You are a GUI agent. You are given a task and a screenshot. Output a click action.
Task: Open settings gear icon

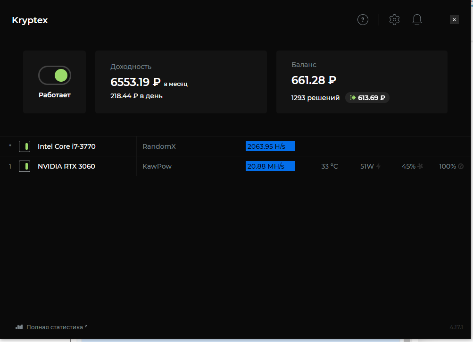coord(394,20)
